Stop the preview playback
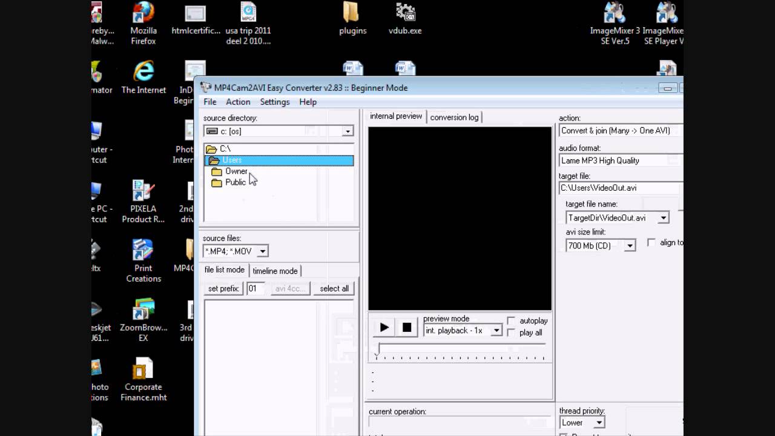Screen dimensions: 775x436 pyautogui.click(x=407, y=328)
